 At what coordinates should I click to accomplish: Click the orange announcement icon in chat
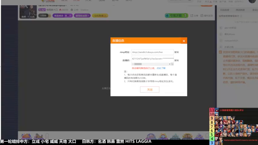tap(220, 52)
